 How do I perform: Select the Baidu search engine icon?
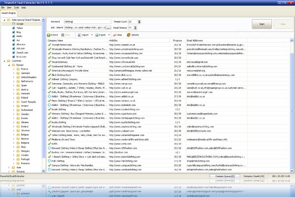(14, 36)
